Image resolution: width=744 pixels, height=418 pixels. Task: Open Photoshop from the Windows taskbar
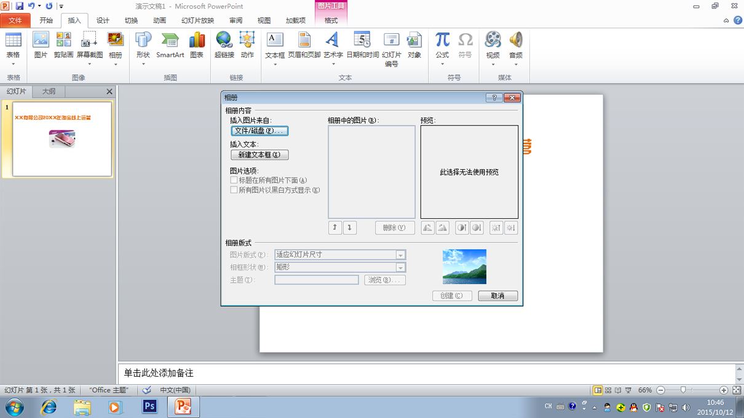click(149, 406)
